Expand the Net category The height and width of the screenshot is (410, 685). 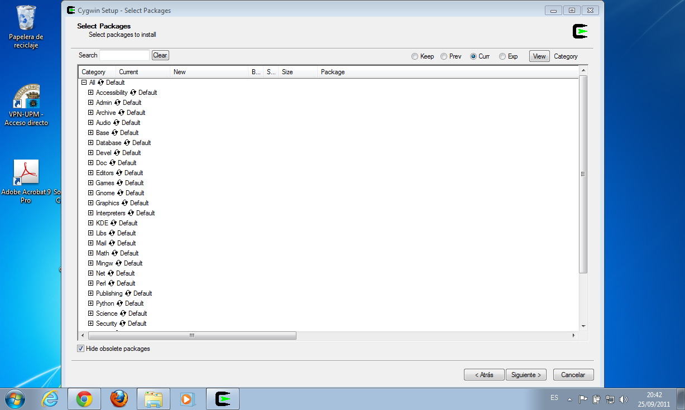pos(91,273)
